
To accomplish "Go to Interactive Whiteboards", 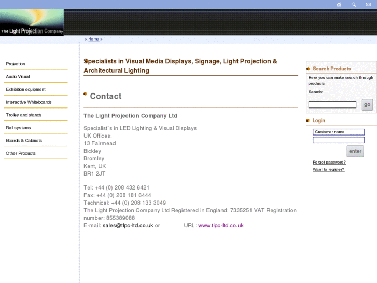I will coord(29,102).
